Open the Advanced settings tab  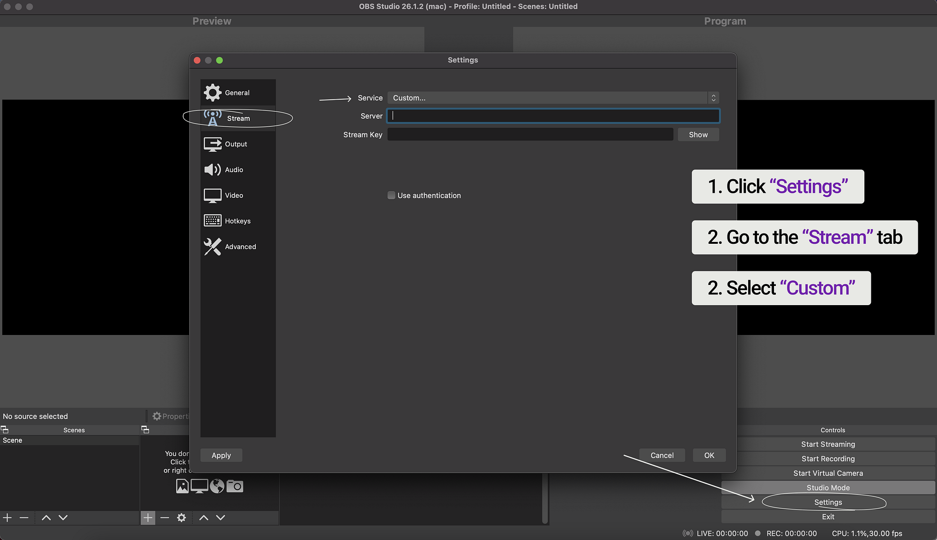tap(238, 247)
